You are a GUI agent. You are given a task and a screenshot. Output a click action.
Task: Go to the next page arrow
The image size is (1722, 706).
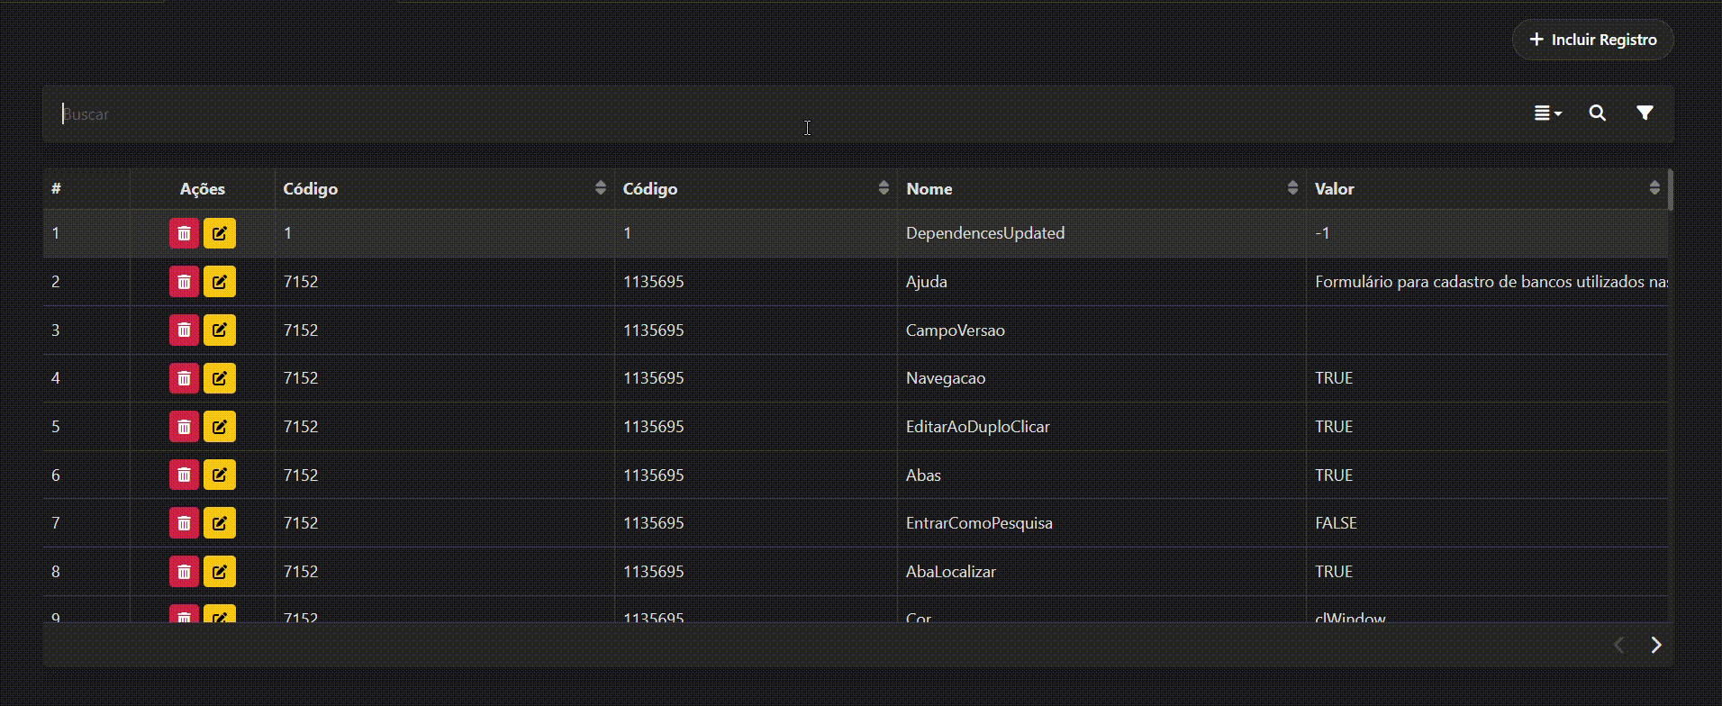coord(1655,645)
